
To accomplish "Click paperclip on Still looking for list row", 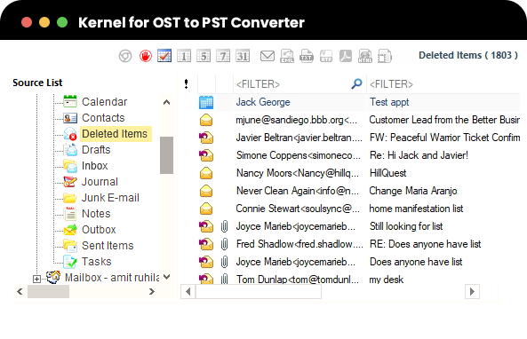I will [x=224, y=226].
